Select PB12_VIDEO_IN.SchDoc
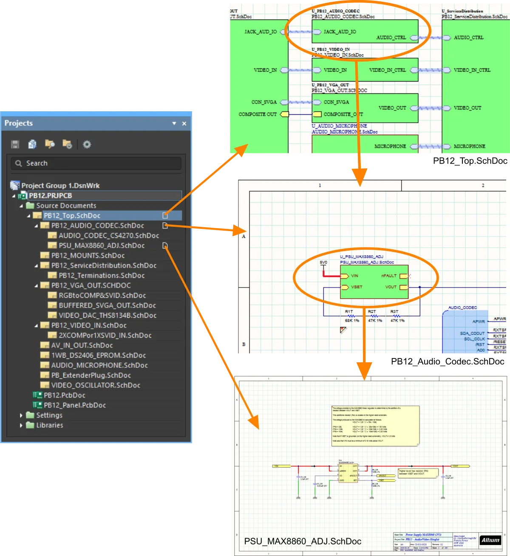This screenshot has width=510, height=556. (89, 325)
